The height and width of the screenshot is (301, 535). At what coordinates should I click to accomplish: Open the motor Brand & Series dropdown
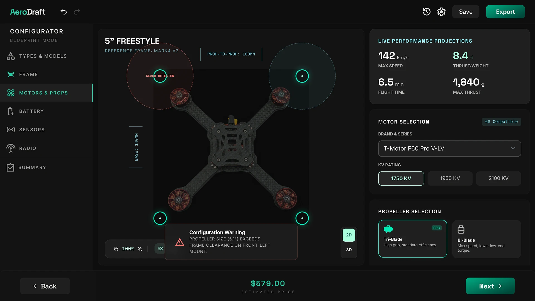point(449,148)
